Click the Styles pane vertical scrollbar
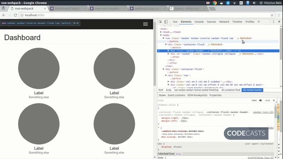Viewport: 283px width, 159px height. pyautogui.click(x=275, y=112)
